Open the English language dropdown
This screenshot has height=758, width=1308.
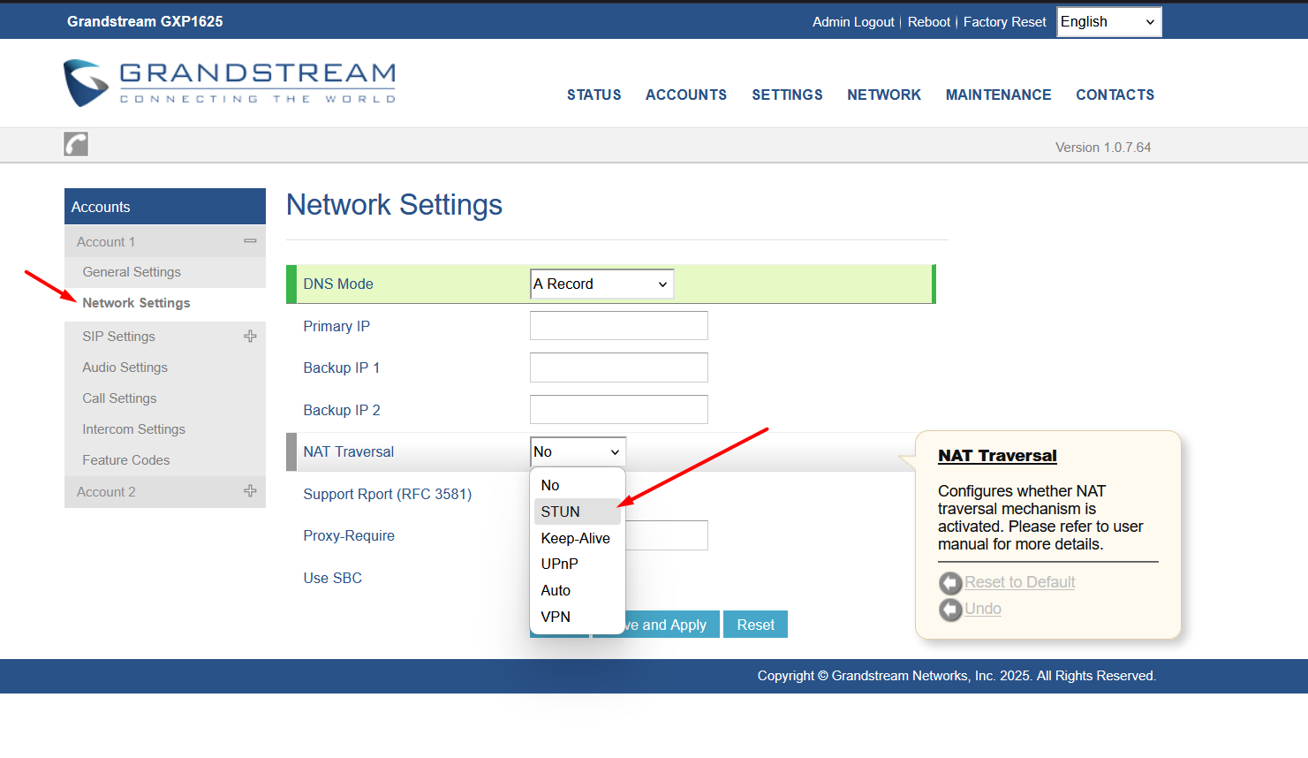click(1109, 22)
